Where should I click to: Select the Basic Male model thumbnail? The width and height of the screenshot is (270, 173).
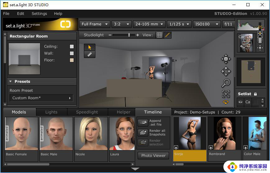56,134
